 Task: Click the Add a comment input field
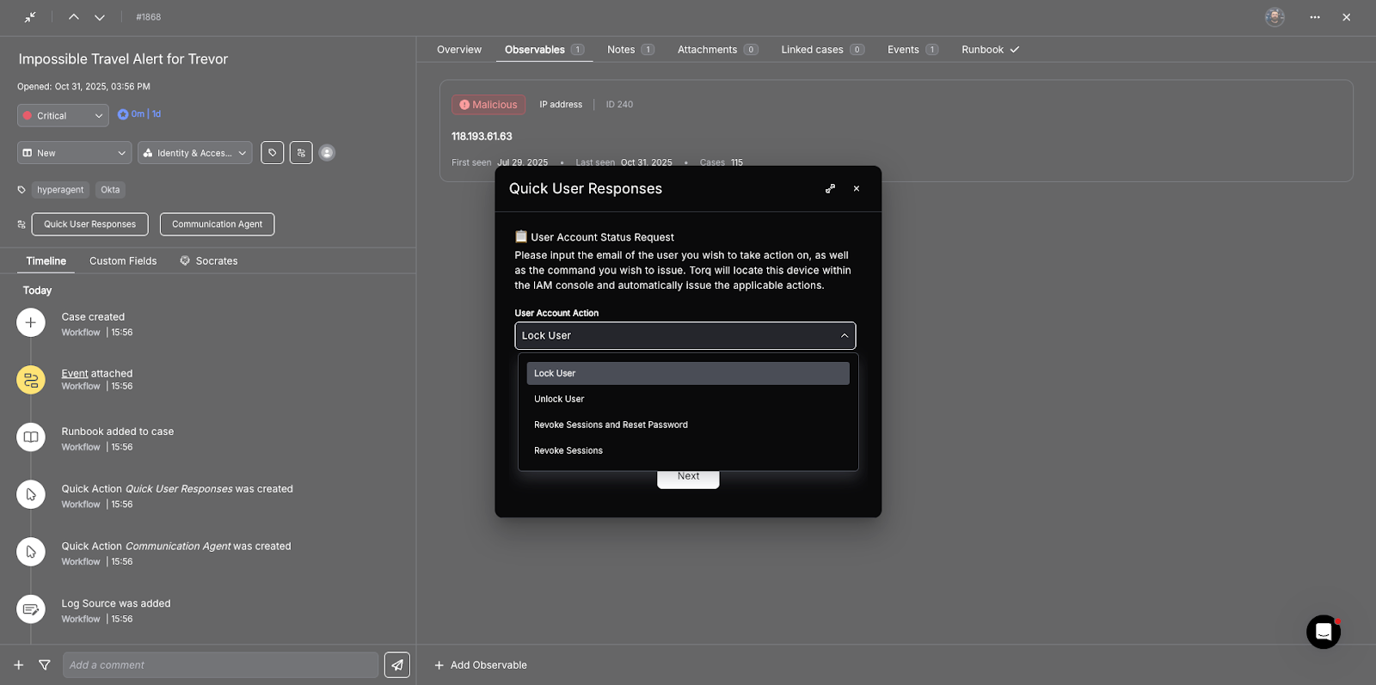pyautogui.click(x=220, y=665)
